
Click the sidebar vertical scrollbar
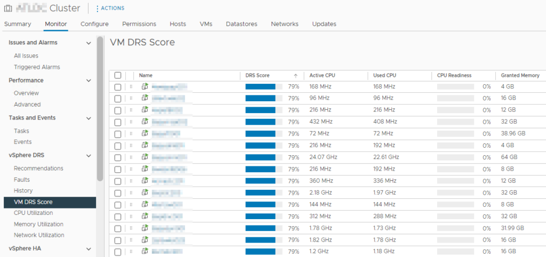coord(100,109)
